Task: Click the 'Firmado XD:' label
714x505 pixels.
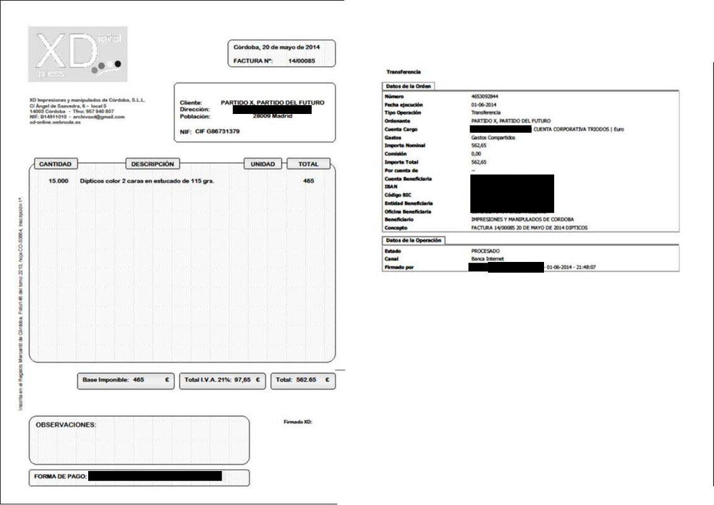Action: pos(298,422)
